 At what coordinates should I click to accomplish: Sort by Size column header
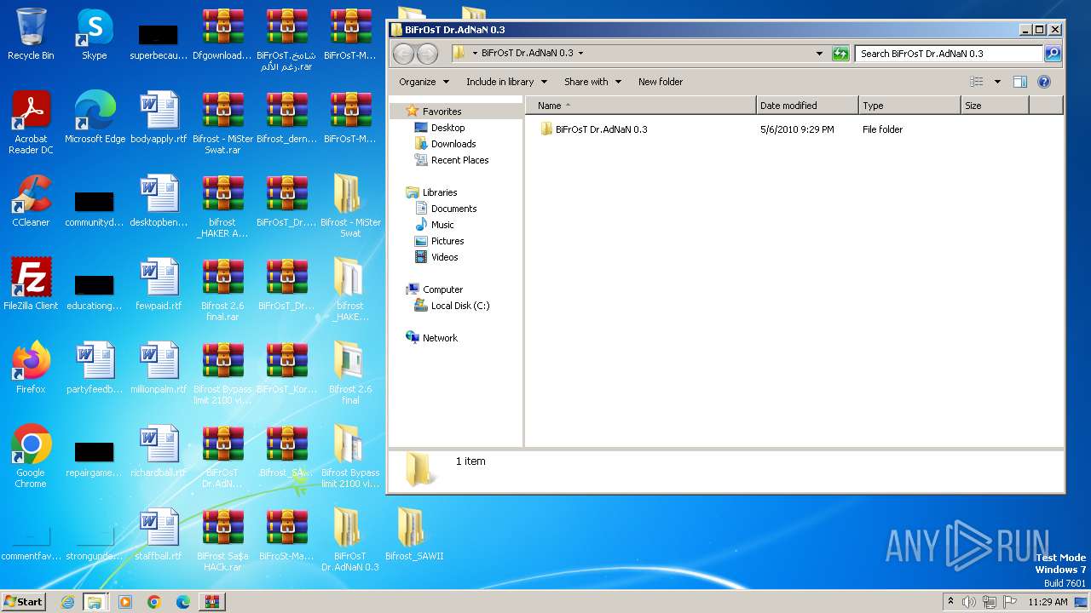[995, 106]
